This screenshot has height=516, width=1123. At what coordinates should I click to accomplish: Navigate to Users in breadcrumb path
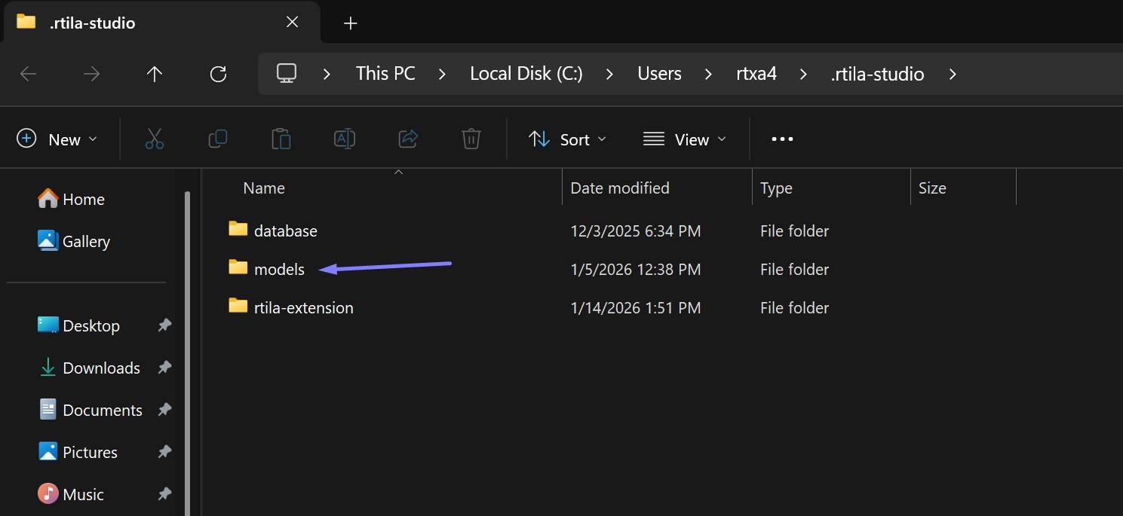coord(659,74)
